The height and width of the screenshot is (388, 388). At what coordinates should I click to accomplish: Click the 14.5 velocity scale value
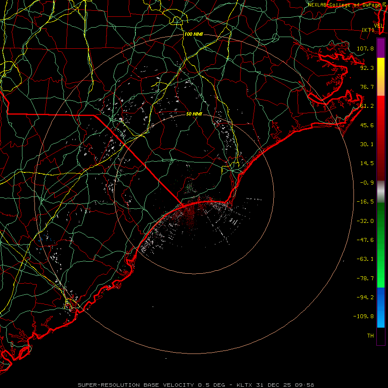(367, 163)
